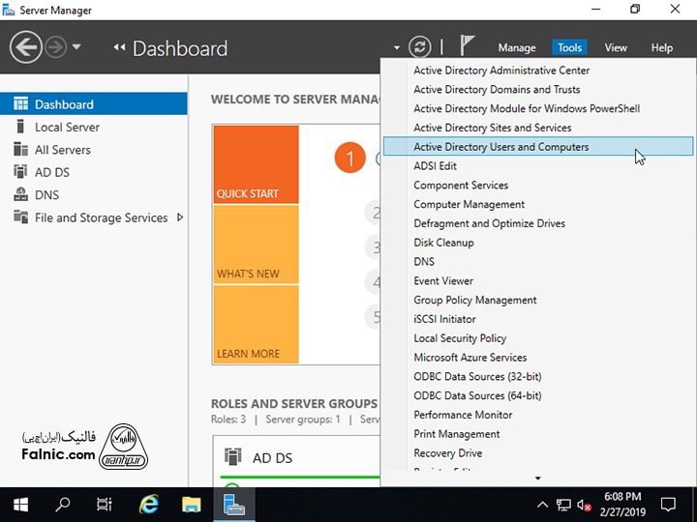Choose Group Policy Management from Tools
697x522 pixels.
[474, 300]
